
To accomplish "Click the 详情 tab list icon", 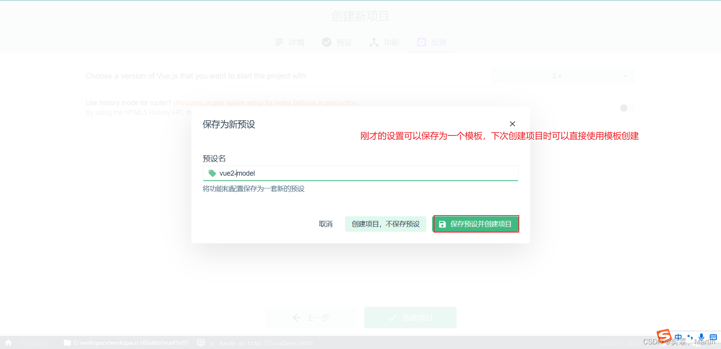I will pyautogui.click(x=279, y=42).
